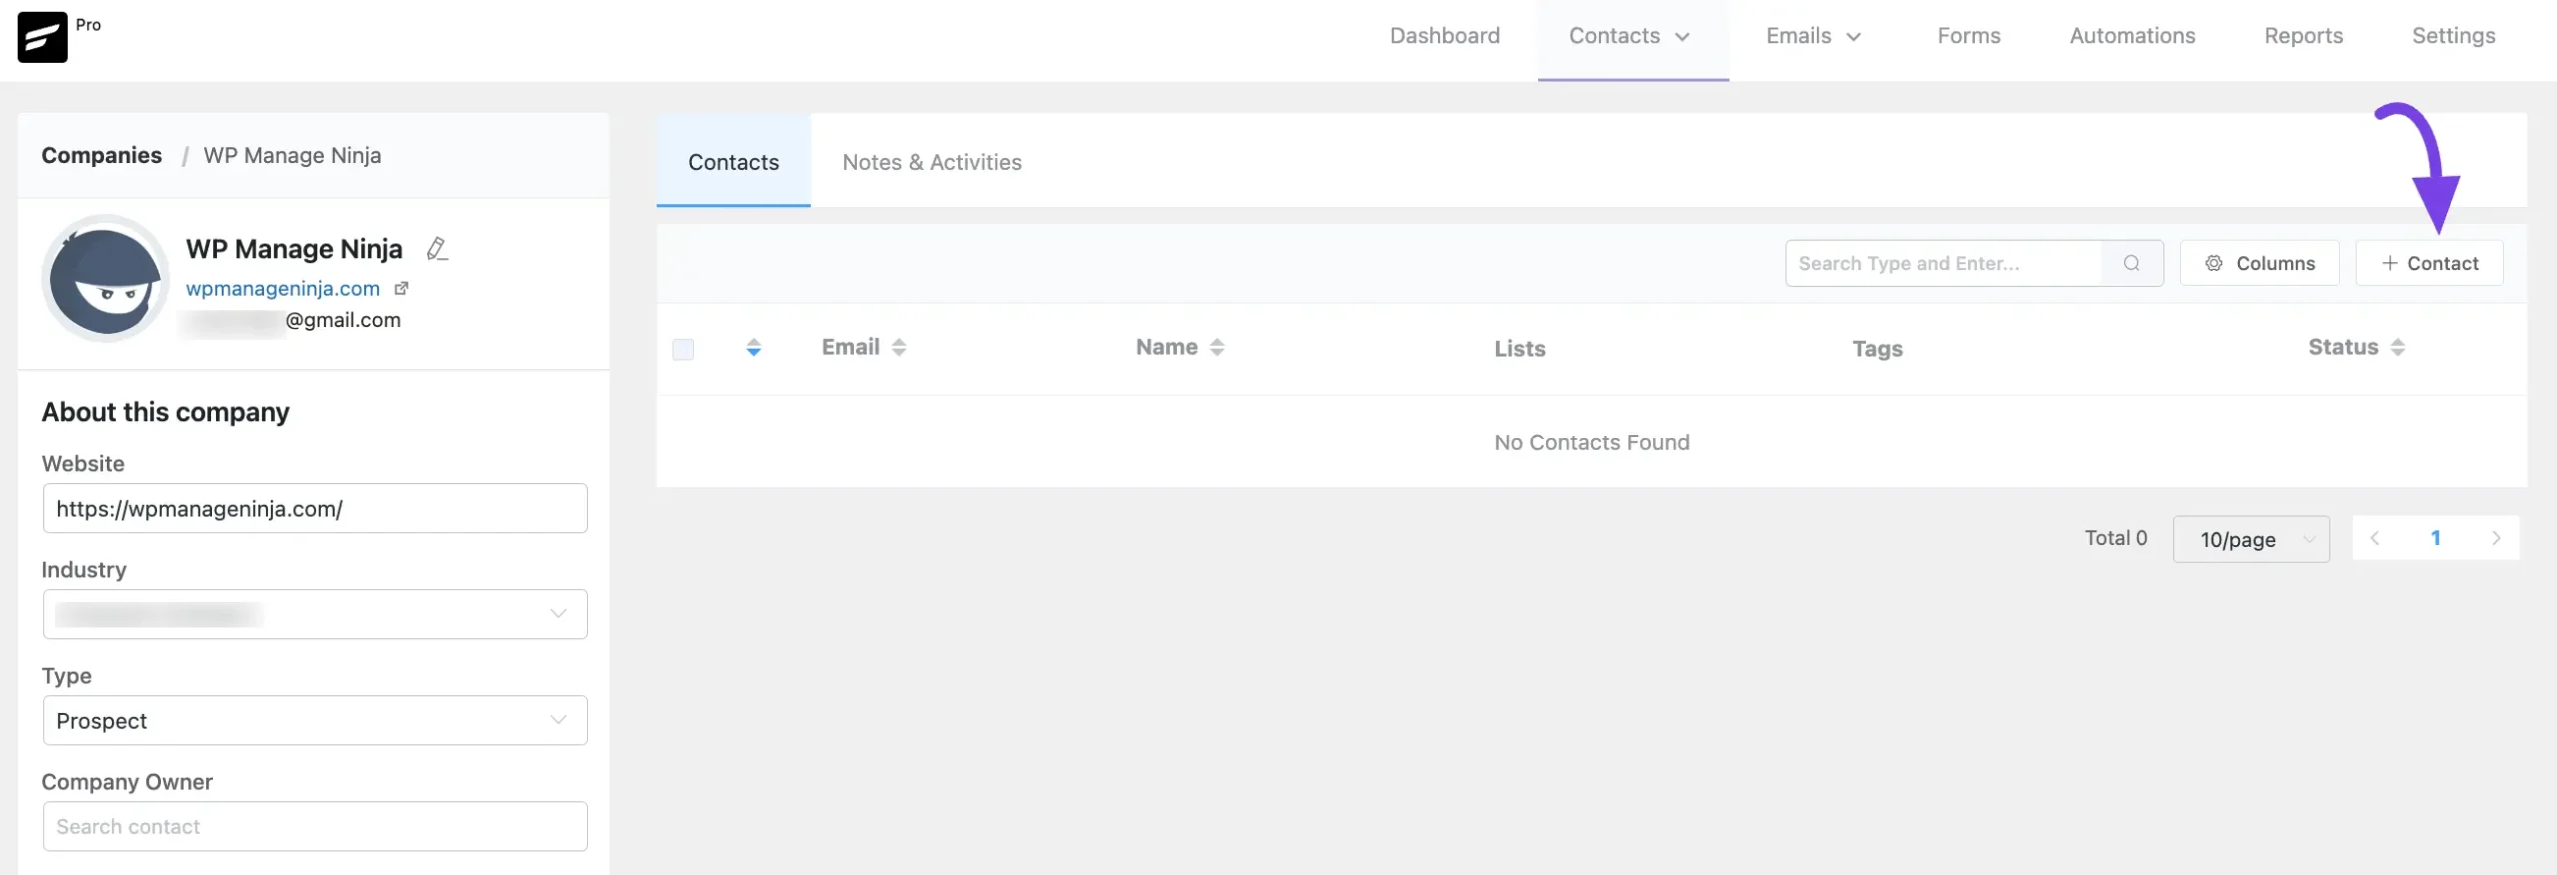This screenshot has width=2557, height=875.
Task: Expand the Emails menu chevron
Action: click(x=1854, y=37)
